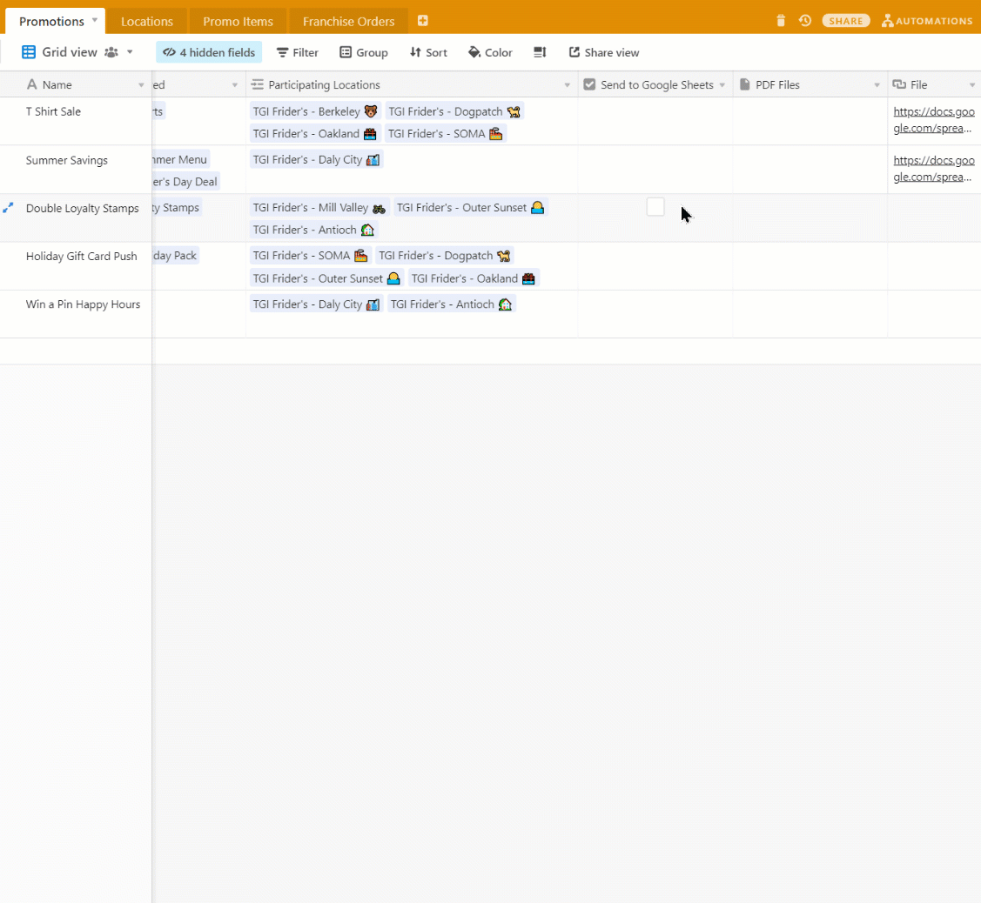981x903 pixels.
Task: Click the row height icon in the toolbar
Action: [539, 52]
